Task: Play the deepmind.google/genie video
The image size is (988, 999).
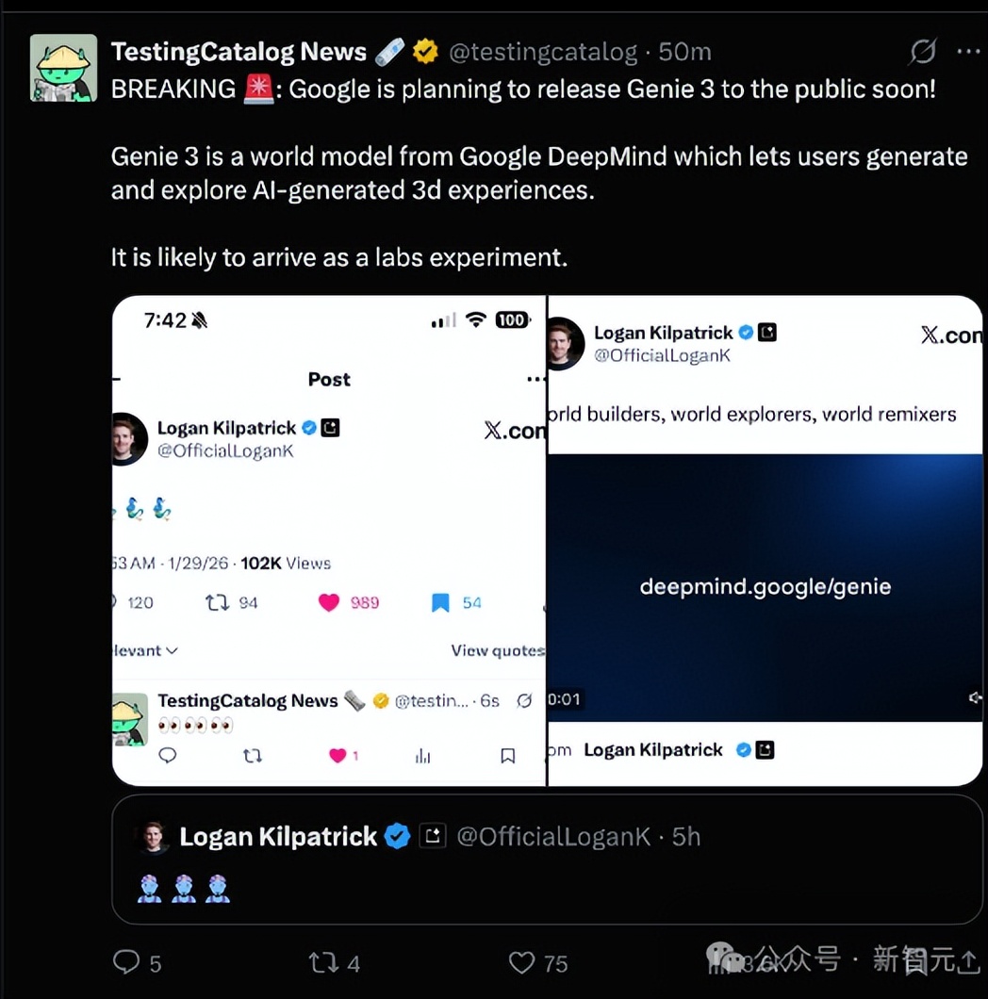Action: (765, 587)
